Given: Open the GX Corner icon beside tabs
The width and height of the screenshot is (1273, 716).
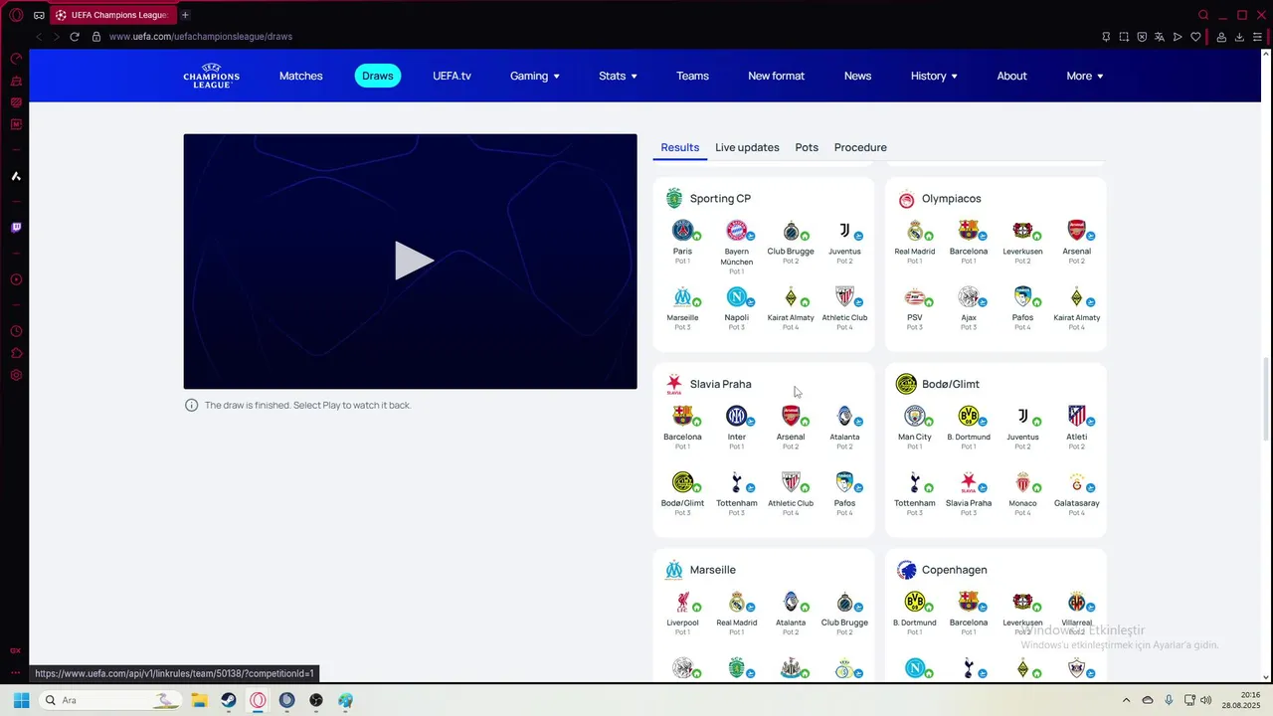Looking at the screenshot, I should point(39,15).
